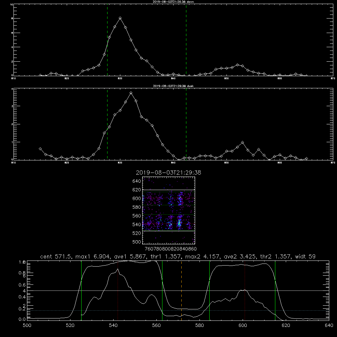Click the y-axis label 600 beside spectral image
Image resolution: width=337 pixels, height=337 pixels.
(137, 198)
